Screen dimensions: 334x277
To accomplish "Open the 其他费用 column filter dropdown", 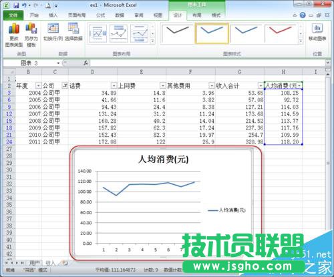I will tap(212, 85).
